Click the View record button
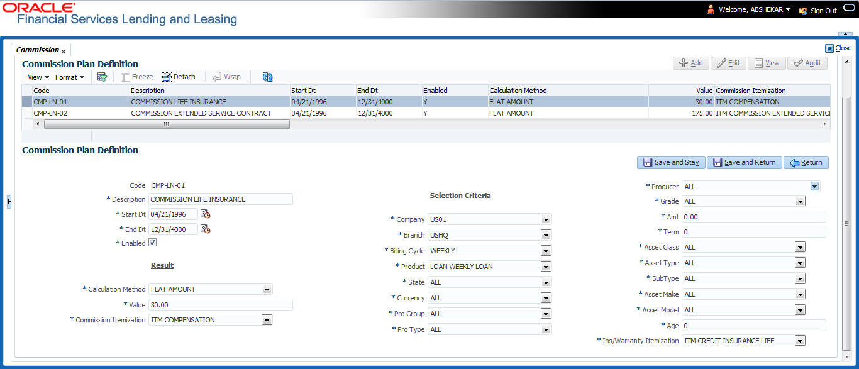Image resolution: width=859 pixels, height=369 pixels. 767,63
